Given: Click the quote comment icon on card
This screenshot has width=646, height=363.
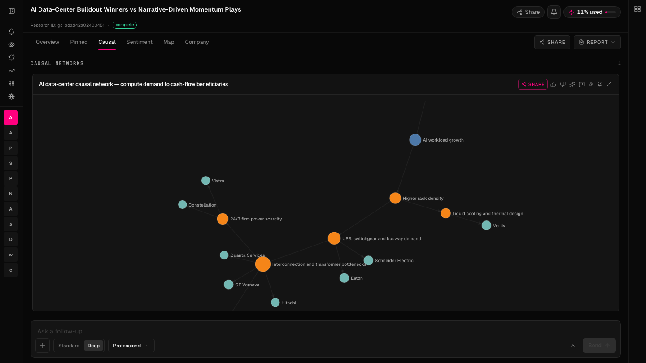Looking at the screenshot, I should pyautogui.click(x=581, y=84).
